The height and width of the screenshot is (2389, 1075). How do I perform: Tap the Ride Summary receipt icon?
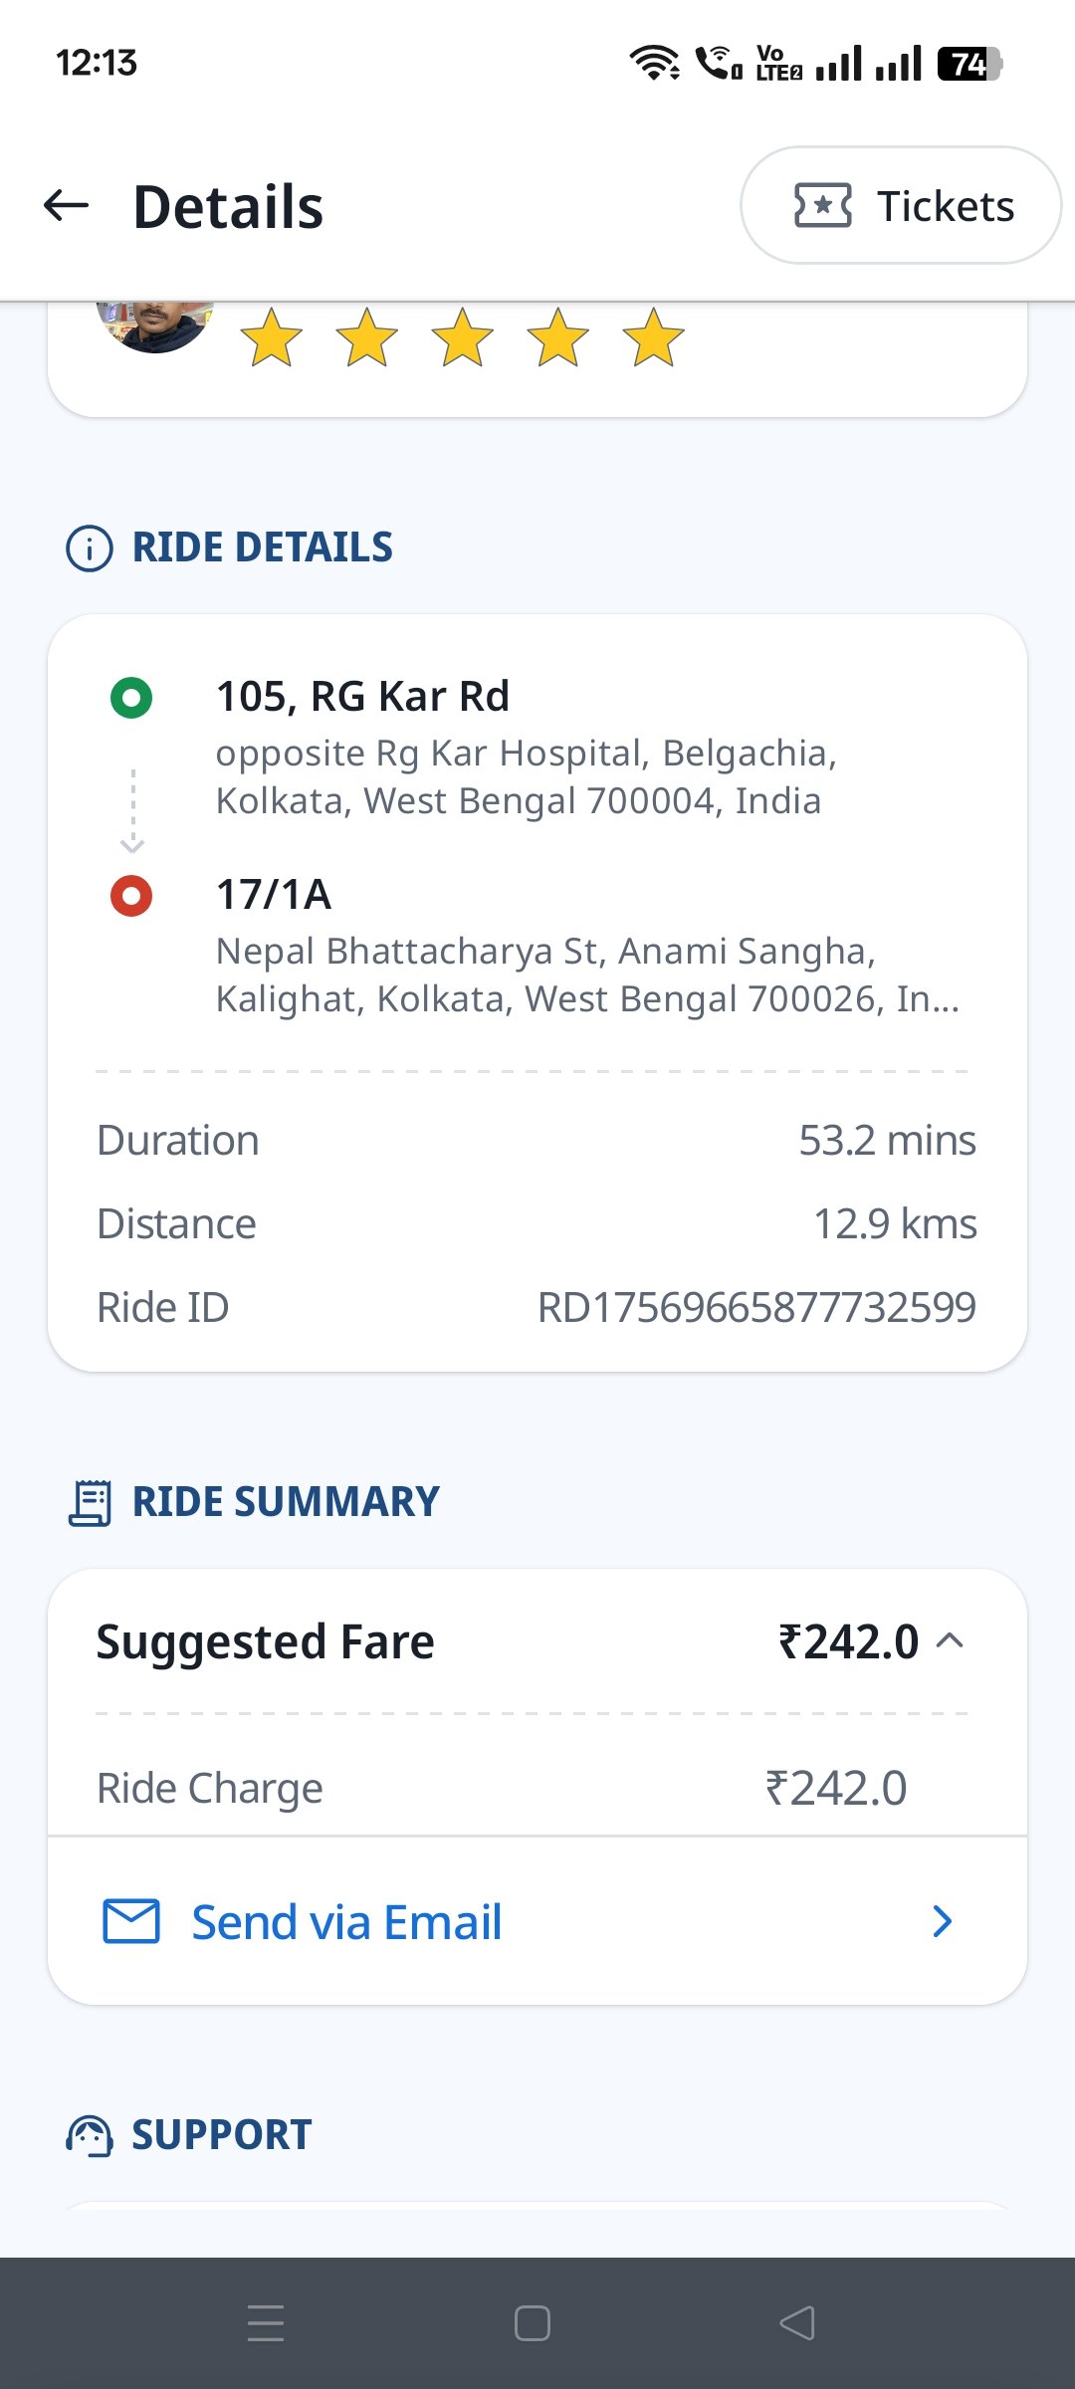coord(90,1503)
